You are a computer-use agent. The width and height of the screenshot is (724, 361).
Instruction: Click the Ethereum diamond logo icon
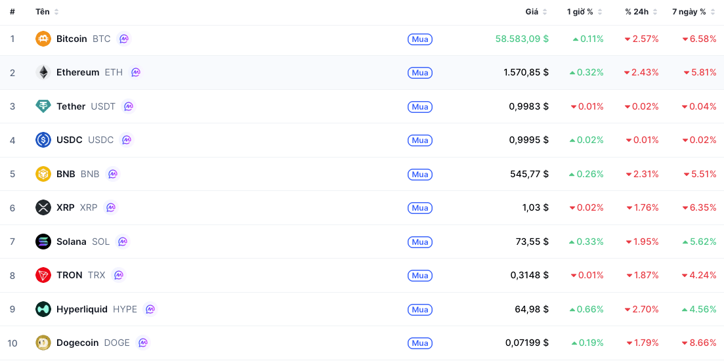click(43, 72)
